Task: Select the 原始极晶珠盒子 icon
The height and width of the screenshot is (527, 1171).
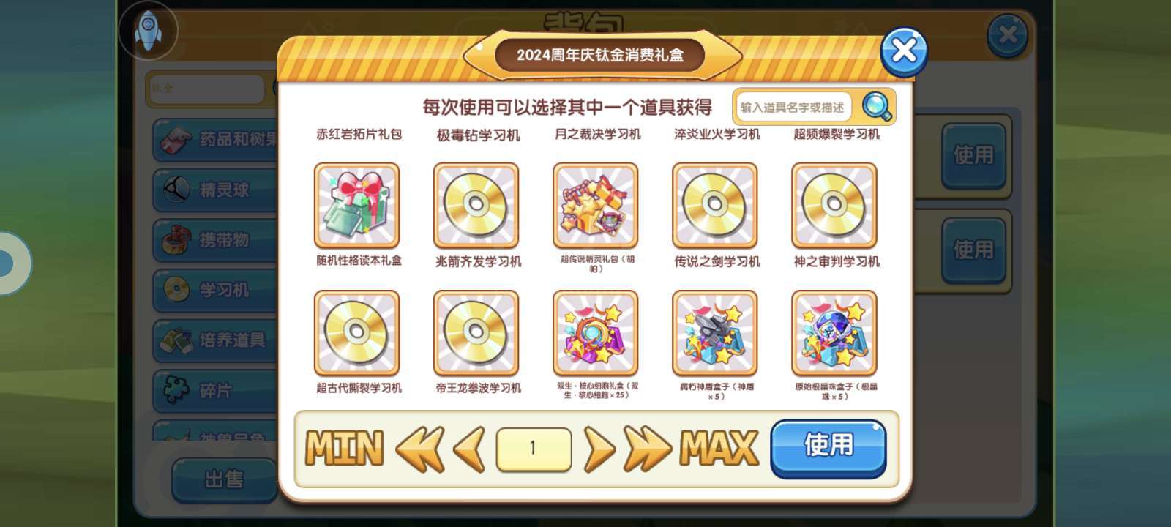Action: 834,333
